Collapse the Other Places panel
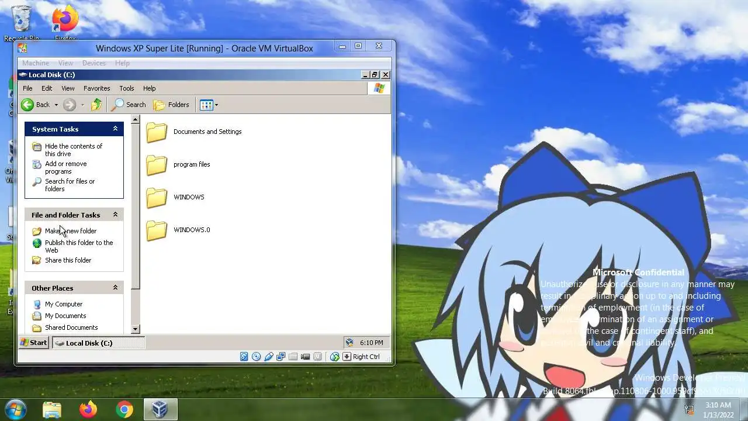This screenshot has width=748, height=421. click(115, 288)
